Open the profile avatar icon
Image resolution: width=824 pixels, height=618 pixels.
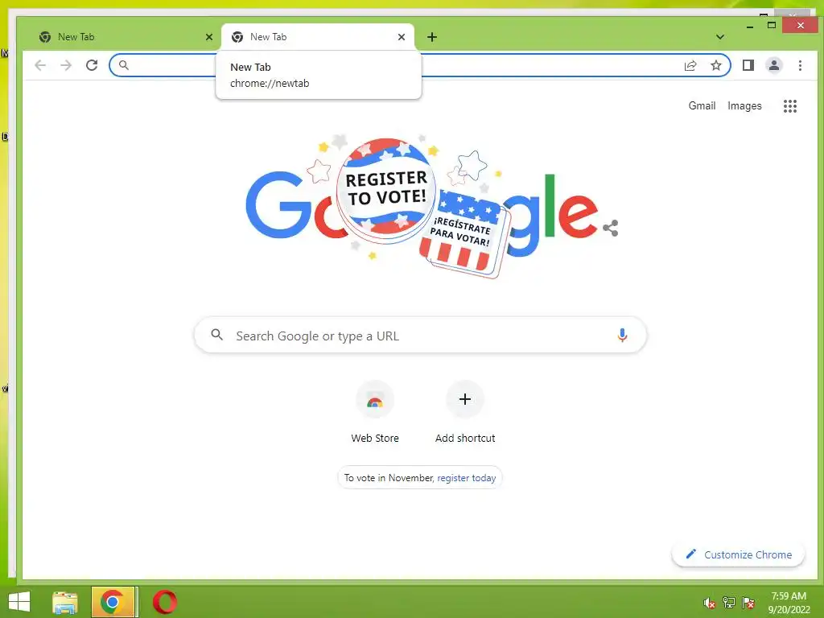click(x=773, y=65)
